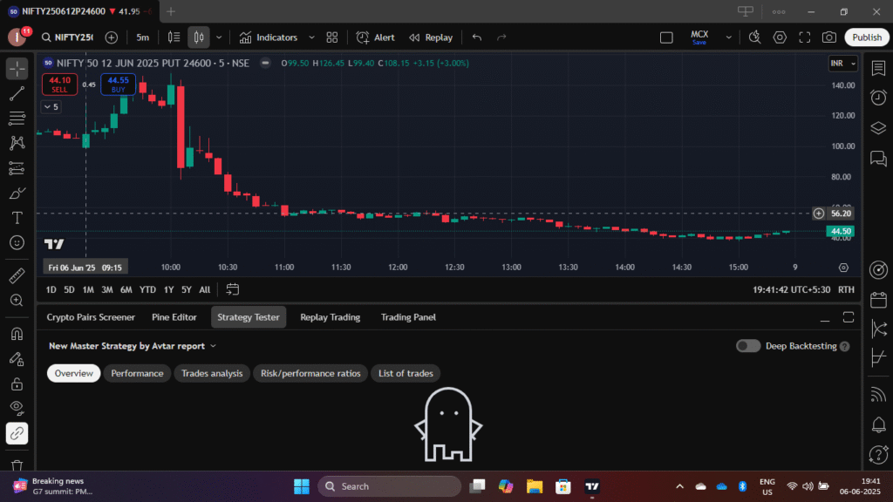Choose the pattern drawing tool
Image resolution: width=893 pixels, height=502 pixels.
17,143
